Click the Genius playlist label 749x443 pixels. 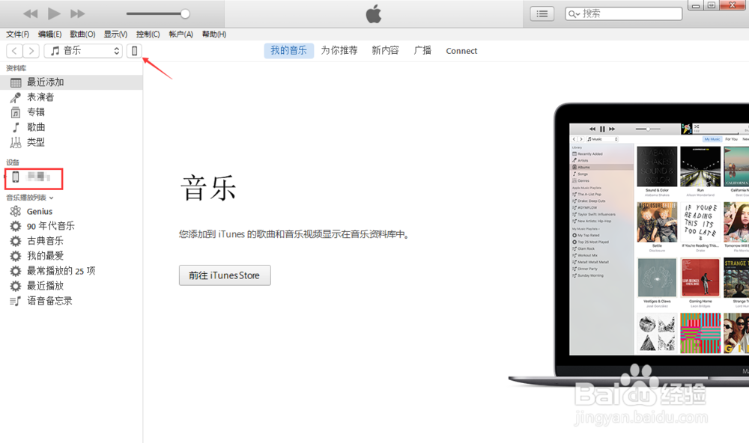point(40,212)
